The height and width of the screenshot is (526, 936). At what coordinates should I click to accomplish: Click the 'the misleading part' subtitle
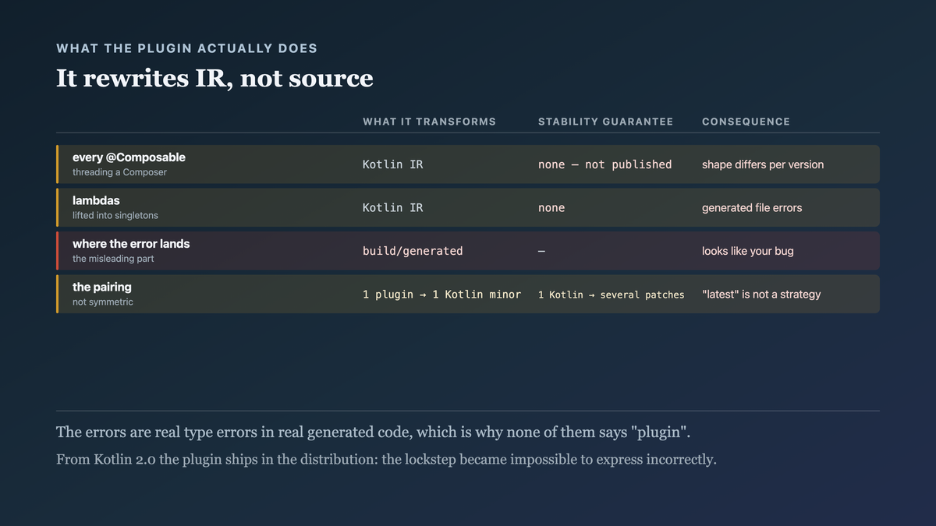pos(113,259)
